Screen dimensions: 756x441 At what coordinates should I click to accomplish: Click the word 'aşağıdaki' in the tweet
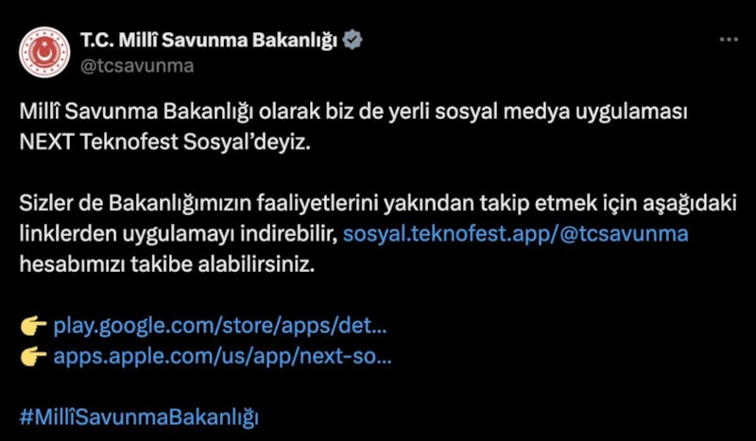[x=689, y=203]
